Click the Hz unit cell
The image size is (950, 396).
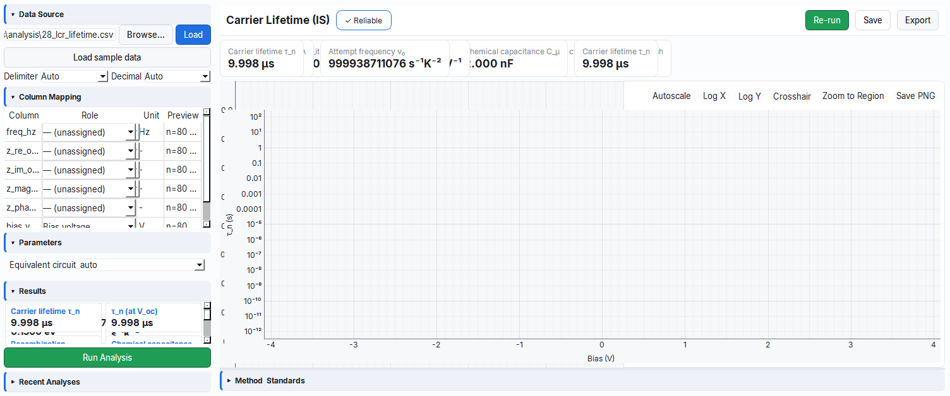151,132
